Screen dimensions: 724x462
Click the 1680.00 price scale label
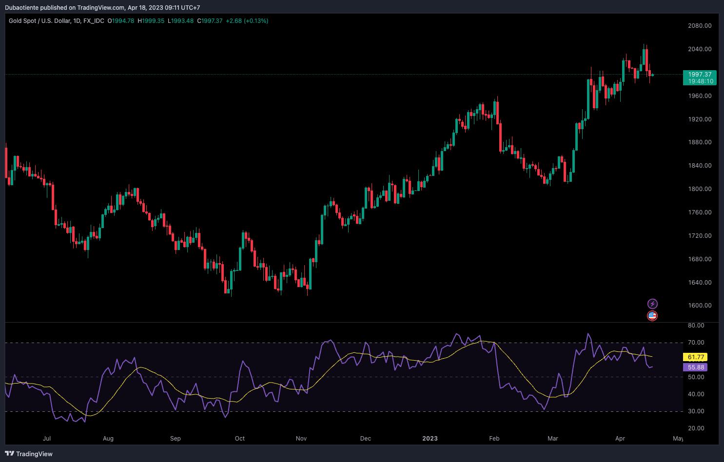(x=700, y=259)
